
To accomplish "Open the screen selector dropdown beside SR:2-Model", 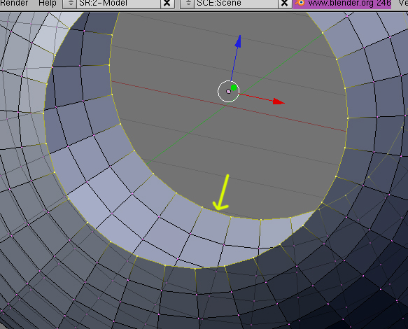I will coord(69,3).
